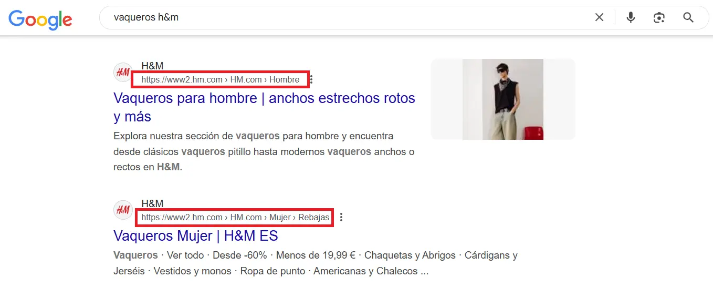This screenshot has width=713, height=308.
Task: Open the three-dot menu beside the Hombre result
Action: (311, 79)
